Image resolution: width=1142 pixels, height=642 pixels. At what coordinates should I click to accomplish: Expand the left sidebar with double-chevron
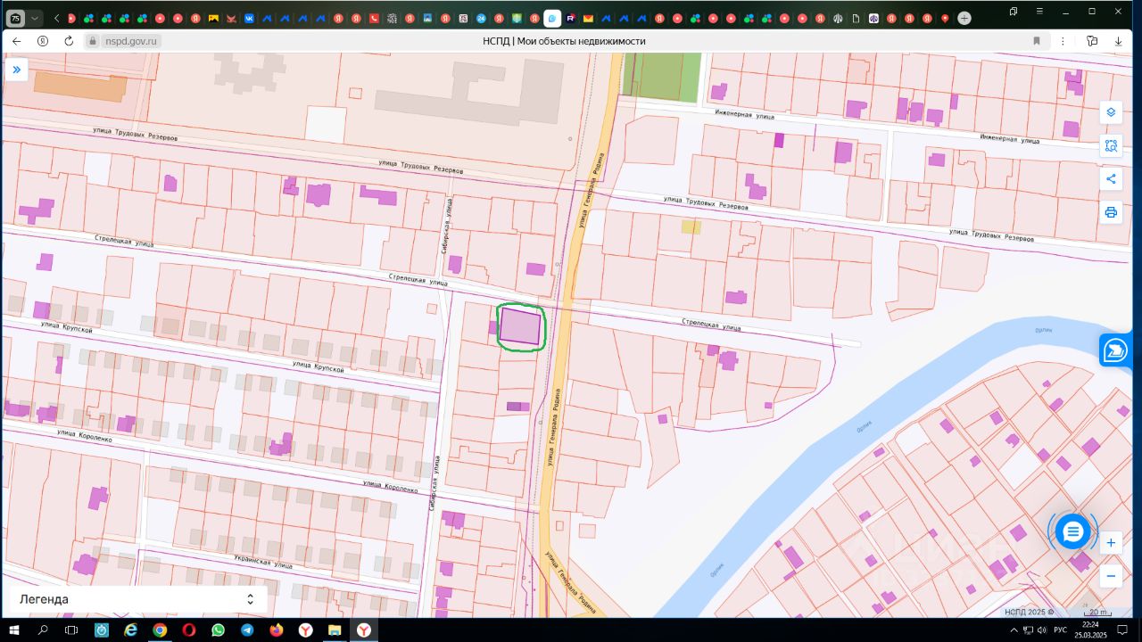(16, 70)
